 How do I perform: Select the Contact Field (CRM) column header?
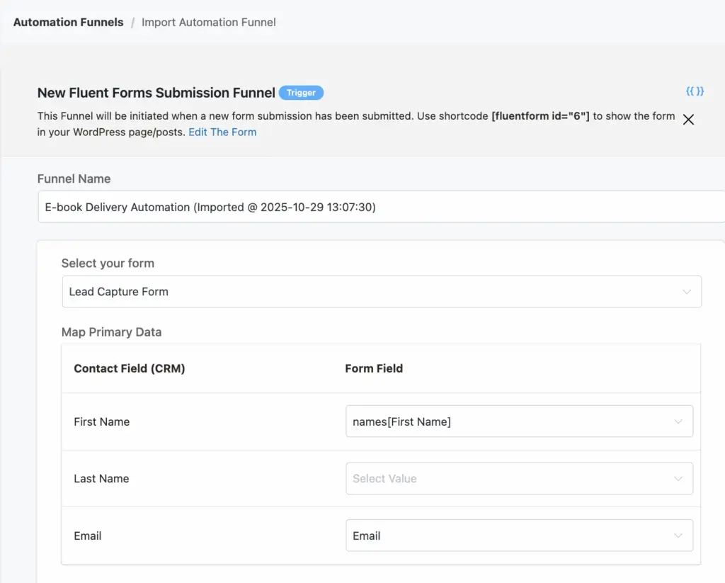click(129, 368)
